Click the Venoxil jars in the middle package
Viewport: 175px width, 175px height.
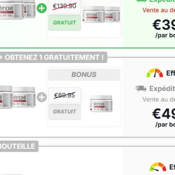click(x=17, y=97)
